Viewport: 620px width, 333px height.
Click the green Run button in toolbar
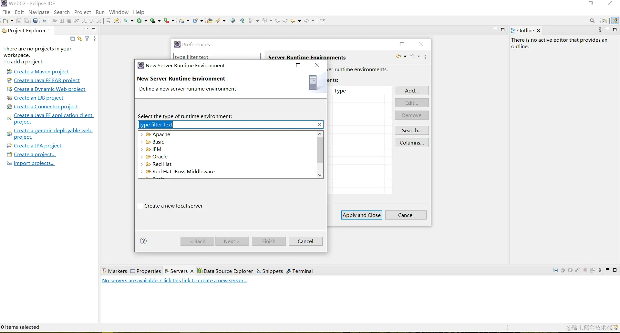coord(139,21)
